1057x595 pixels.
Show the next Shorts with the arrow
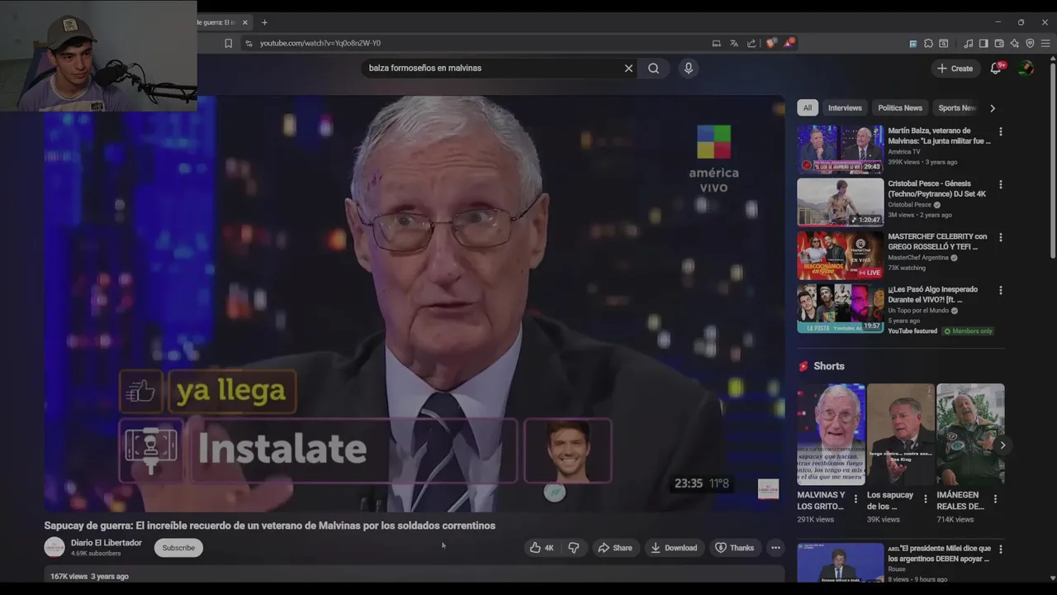click(1002, 445)
